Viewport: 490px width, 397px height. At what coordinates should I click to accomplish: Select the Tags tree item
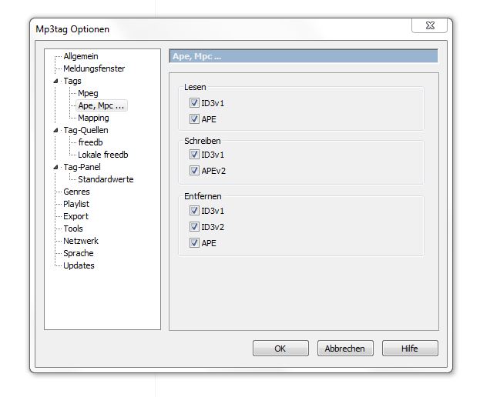72,81
